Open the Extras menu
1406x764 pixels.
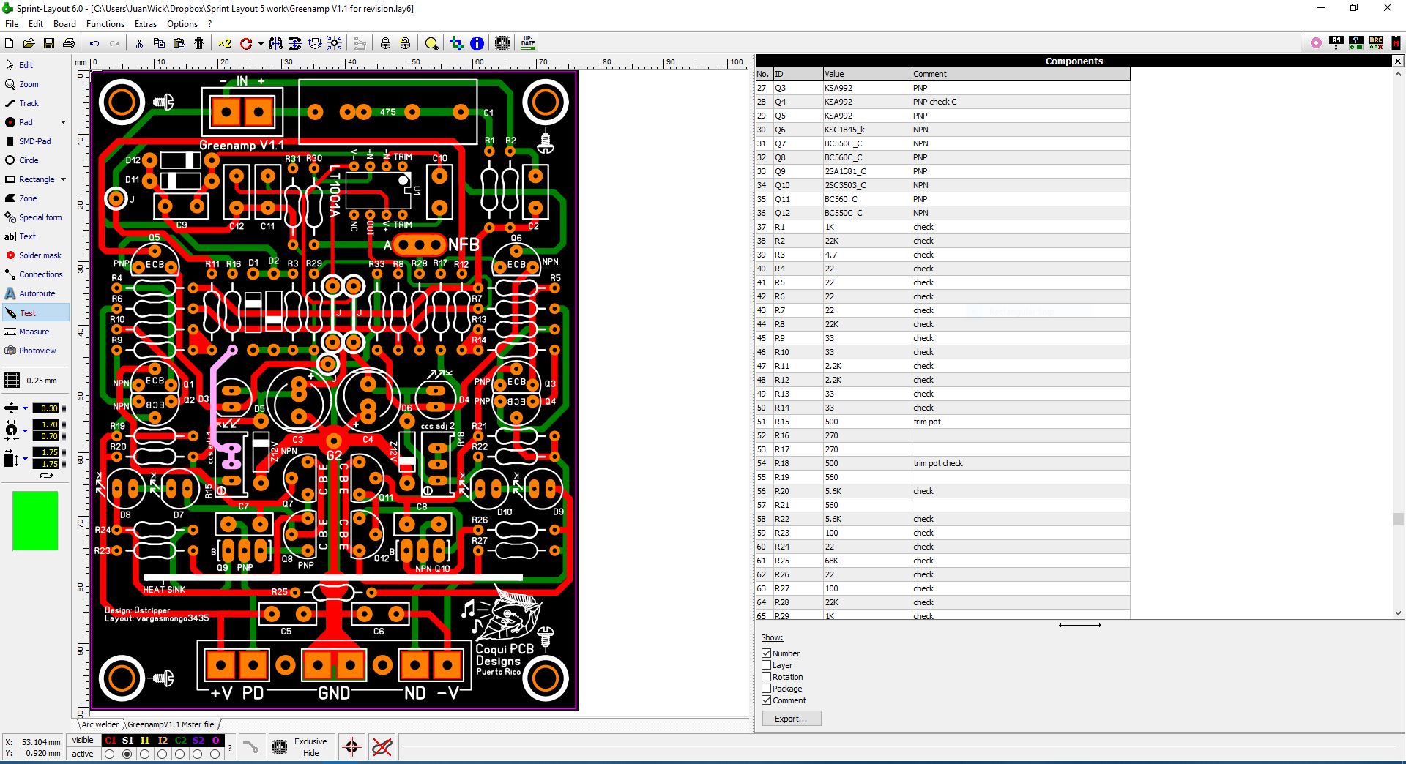[146, 24]
